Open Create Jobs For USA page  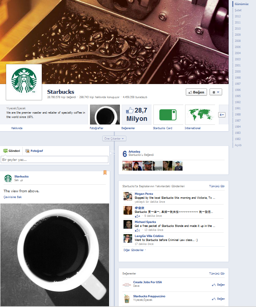tap(148, 282)
